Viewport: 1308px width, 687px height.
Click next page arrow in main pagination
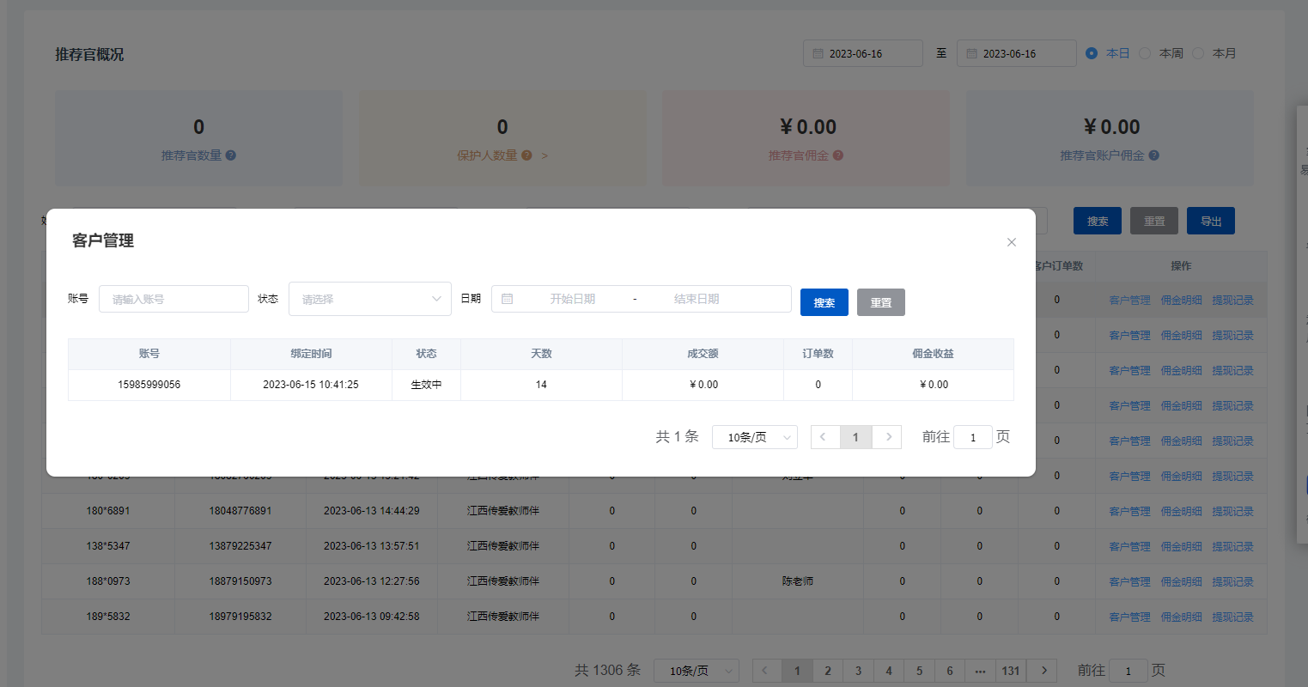coord(1043,671)
